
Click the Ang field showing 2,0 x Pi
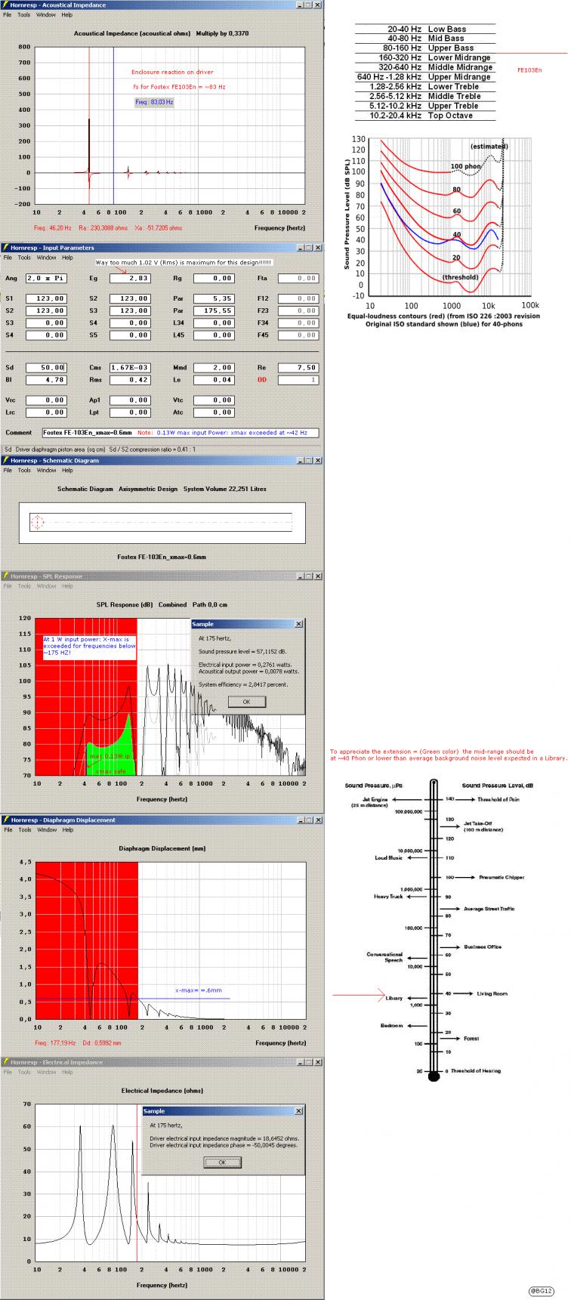click(46, 278)
